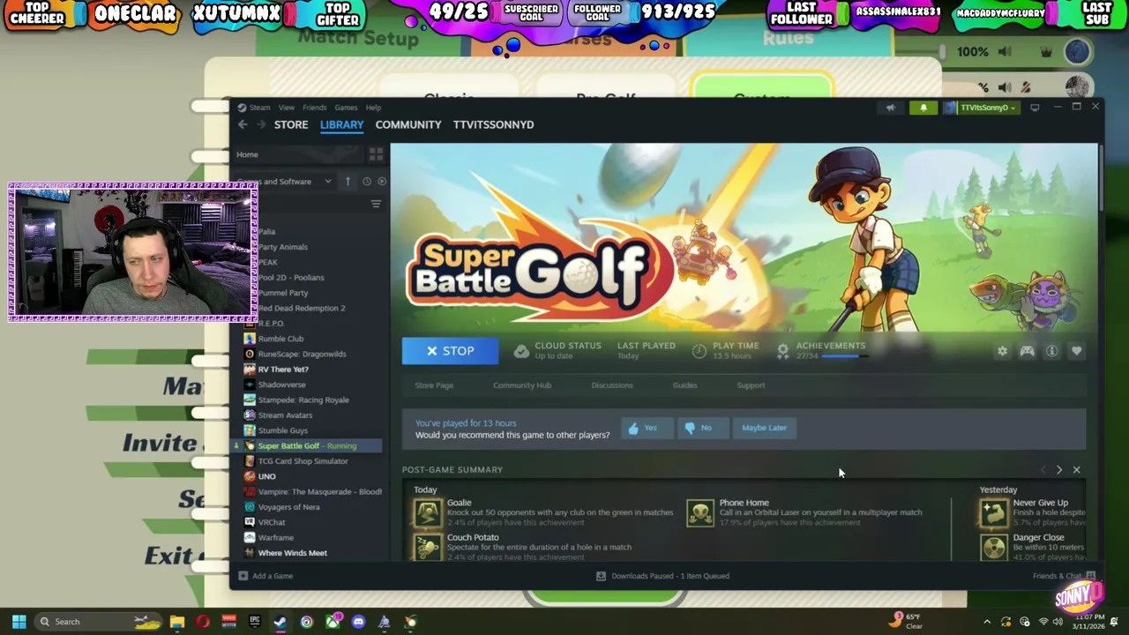Select Where Winds Meet in the library
1129x635 pixels.
point(292,553)
